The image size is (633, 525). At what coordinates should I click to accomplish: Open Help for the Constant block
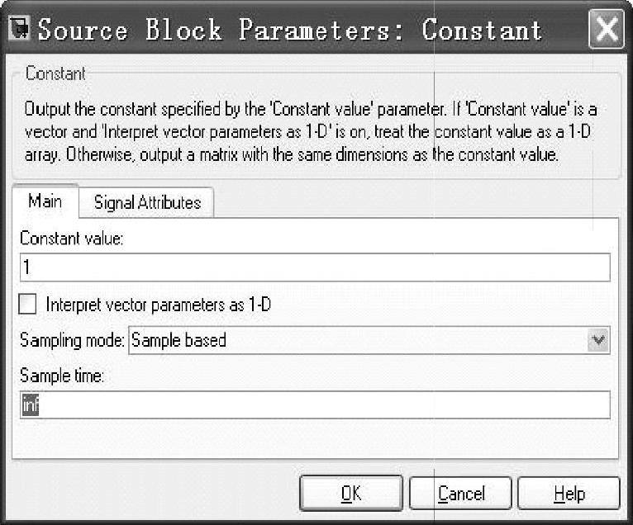point(569,494)
